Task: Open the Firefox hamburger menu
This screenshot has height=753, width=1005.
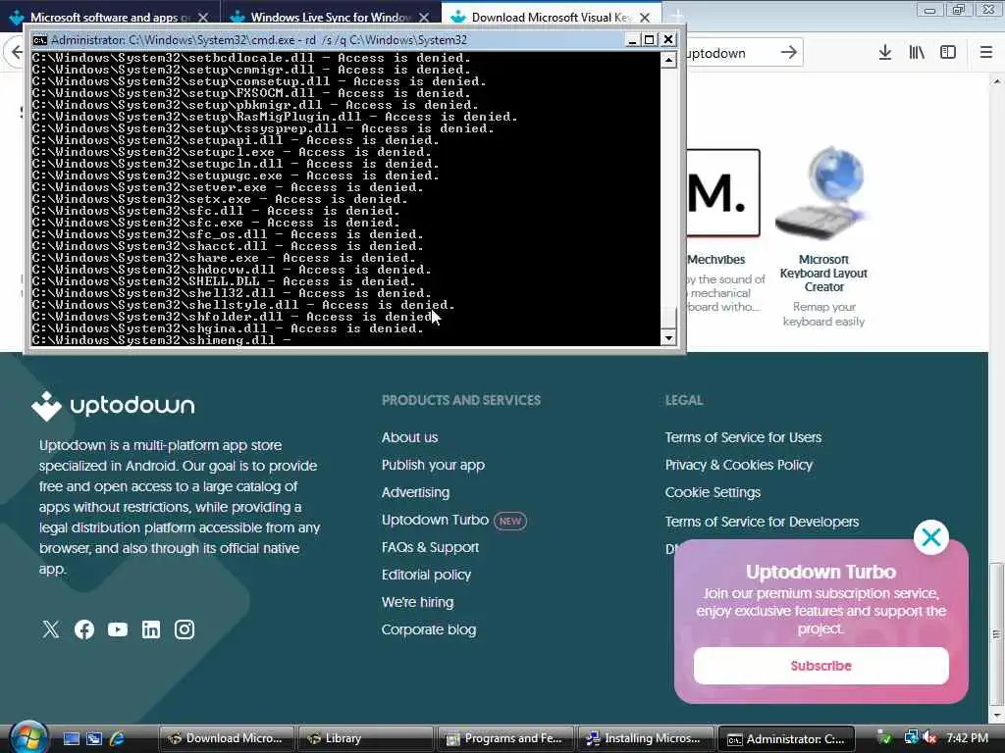Action: pyautogui.click(x=986, y=53)
